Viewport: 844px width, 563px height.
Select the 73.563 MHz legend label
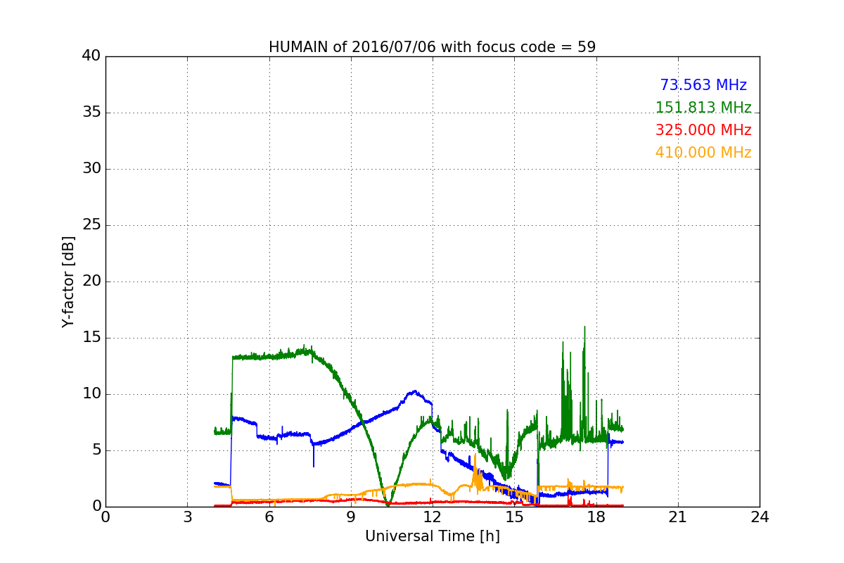[703, 85]
